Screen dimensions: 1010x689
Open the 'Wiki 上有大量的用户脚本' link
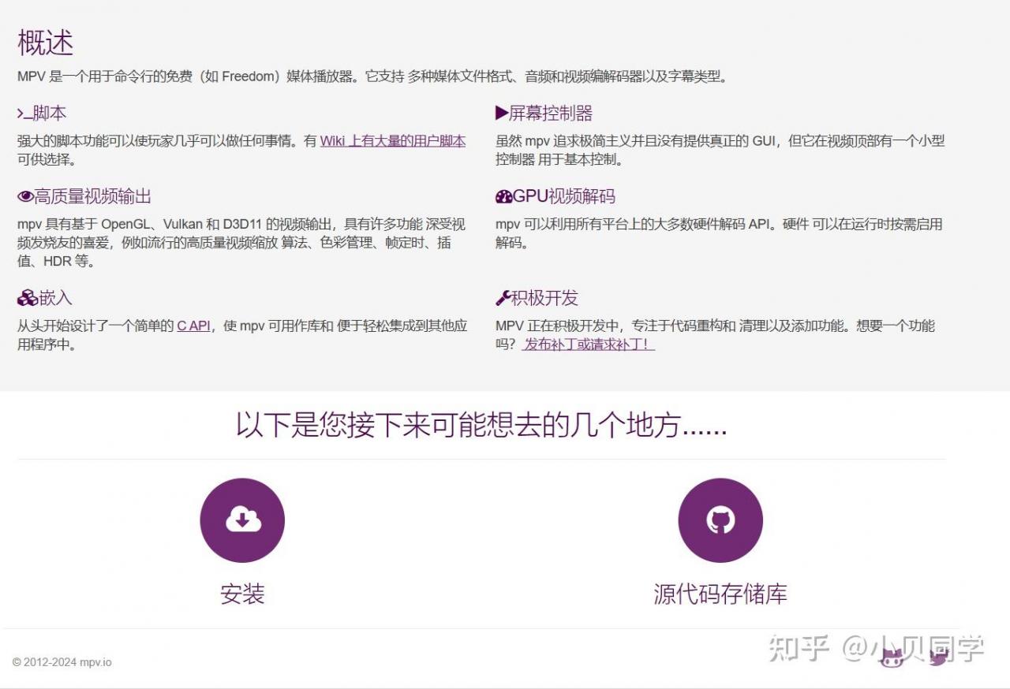pyautogui.click(x=393, y=141)
